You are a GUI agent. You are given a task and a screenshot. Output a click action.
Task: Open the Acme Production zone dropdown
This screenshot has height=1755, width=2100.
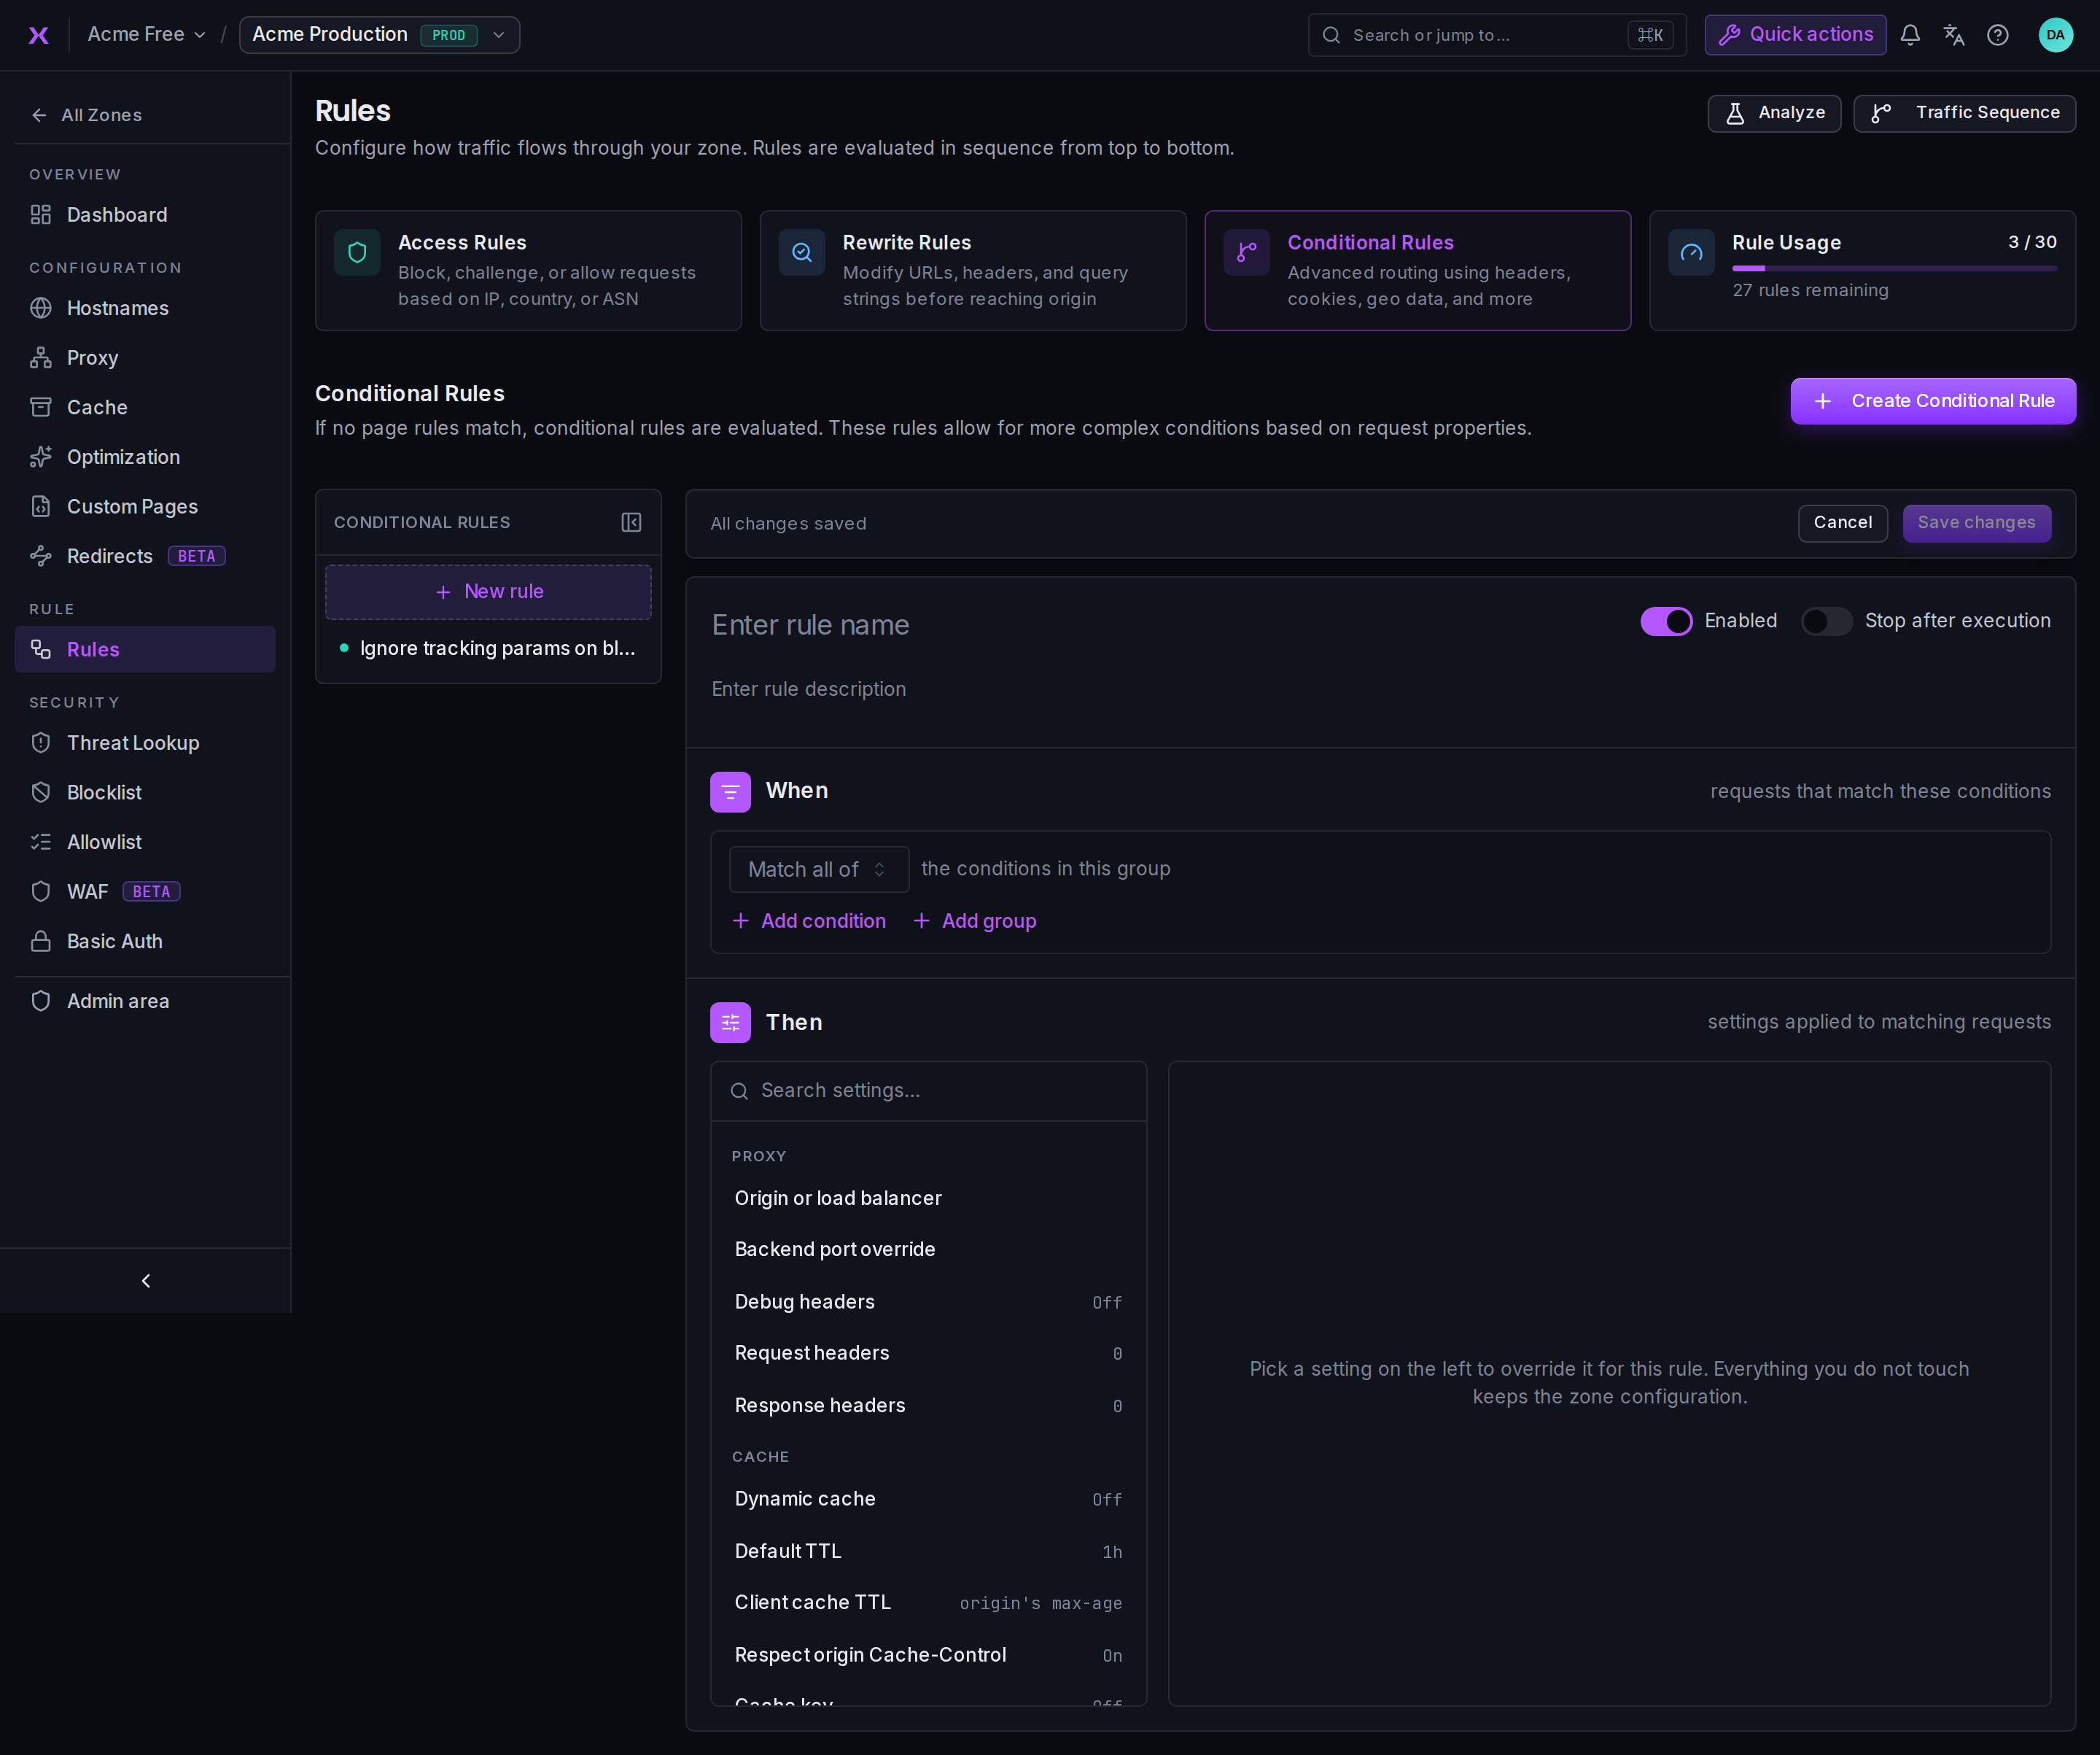click(x=380, y=35)
